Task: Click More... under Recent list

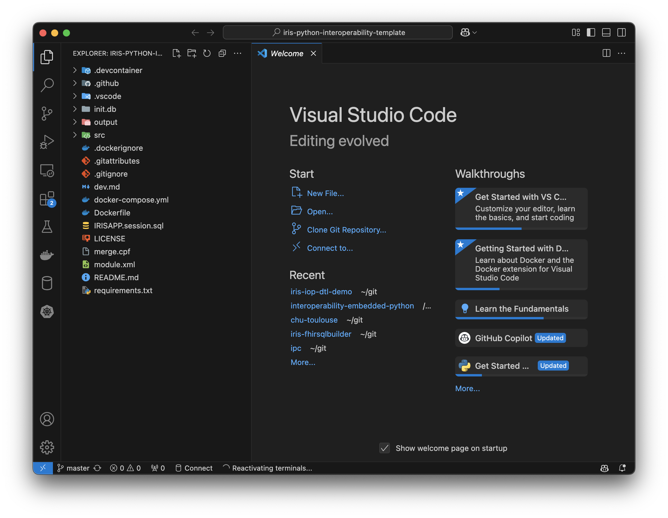Action: coord(303,362)
